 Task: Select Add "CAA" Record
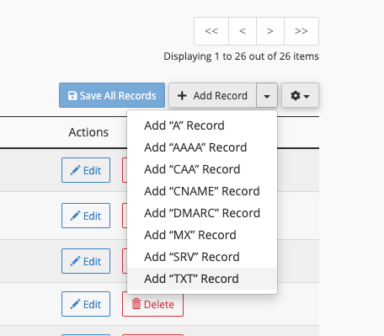[x=202, y=169]
